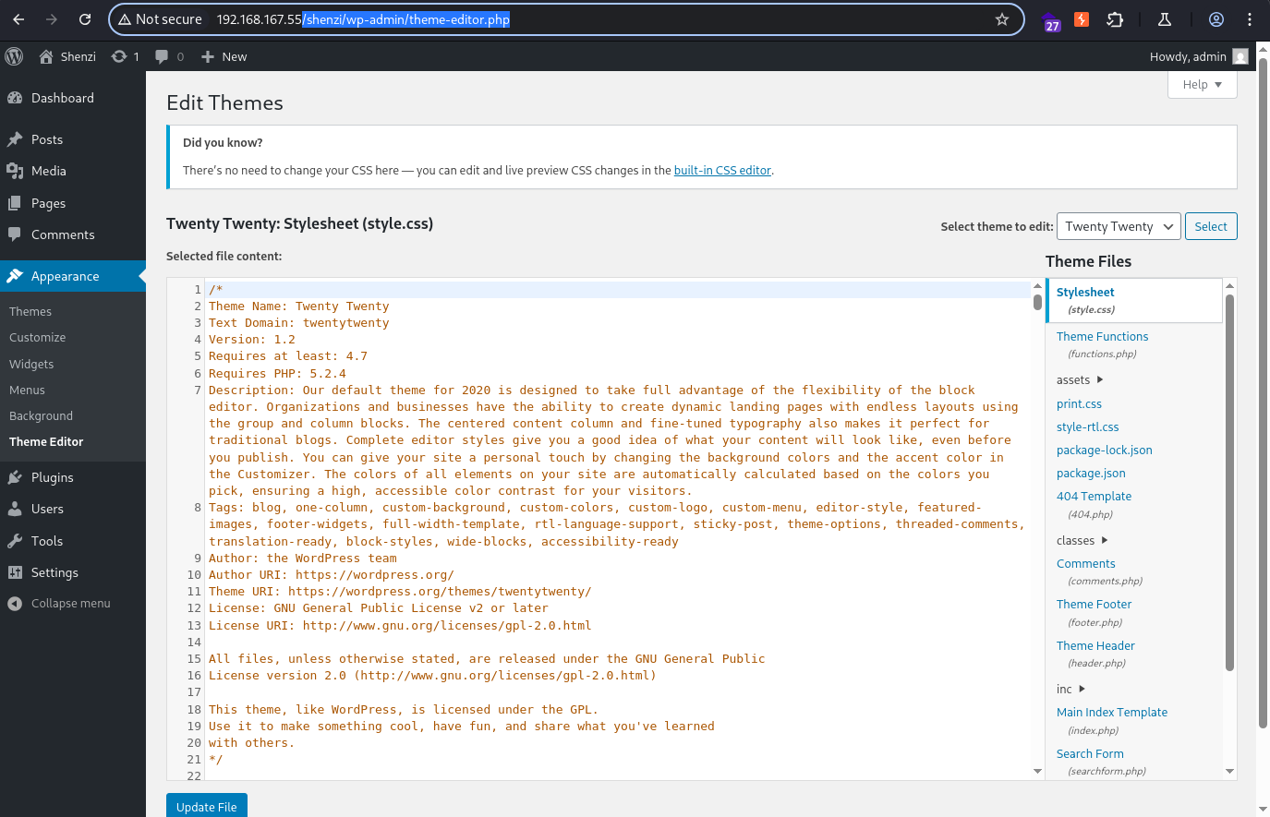Viewport: 1270px width, 817px height.
Task: Open the Posts menu
Action: click(73, 139)
